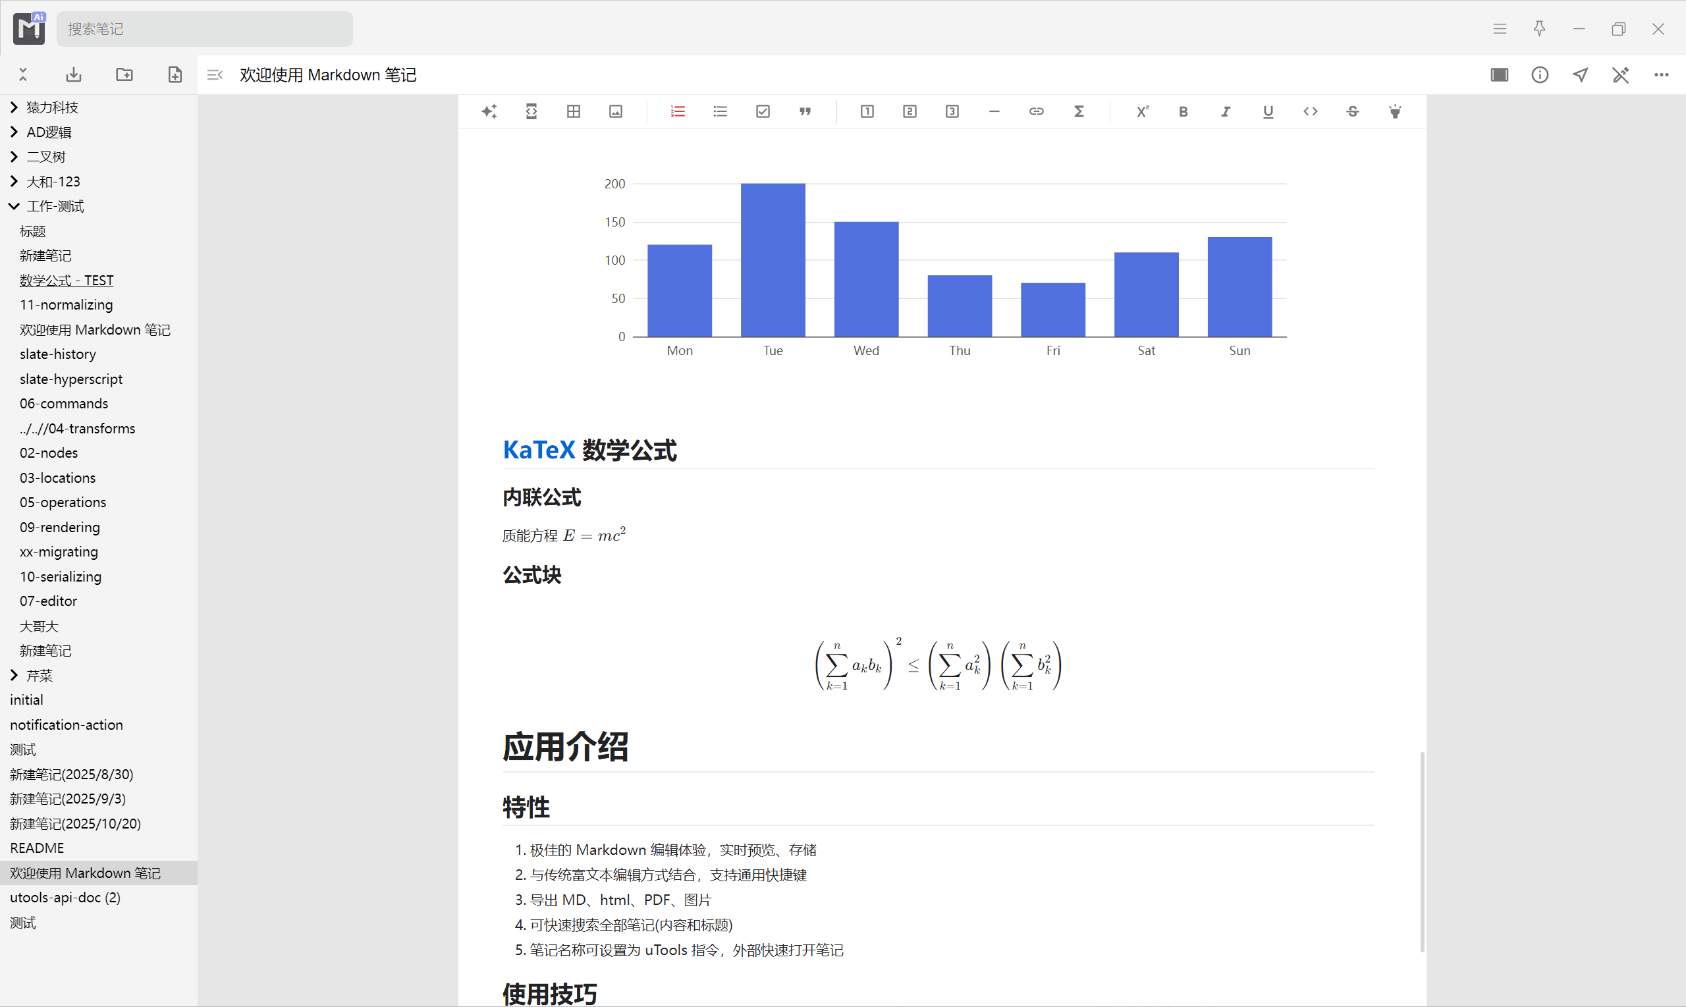Insert hyperlink via toolbar link icon
This screenshot has height=1007, width=1686.
(1036, 111)
